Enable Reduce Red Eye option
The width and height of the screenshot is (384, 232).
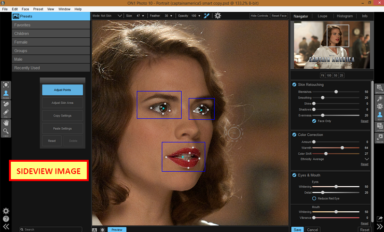click(314, 199)
